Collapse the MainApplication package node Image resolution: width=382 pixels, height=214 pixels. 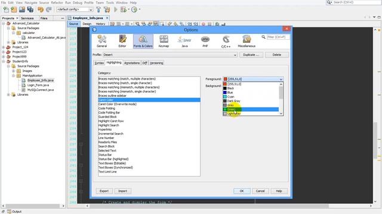coord(13,75)
